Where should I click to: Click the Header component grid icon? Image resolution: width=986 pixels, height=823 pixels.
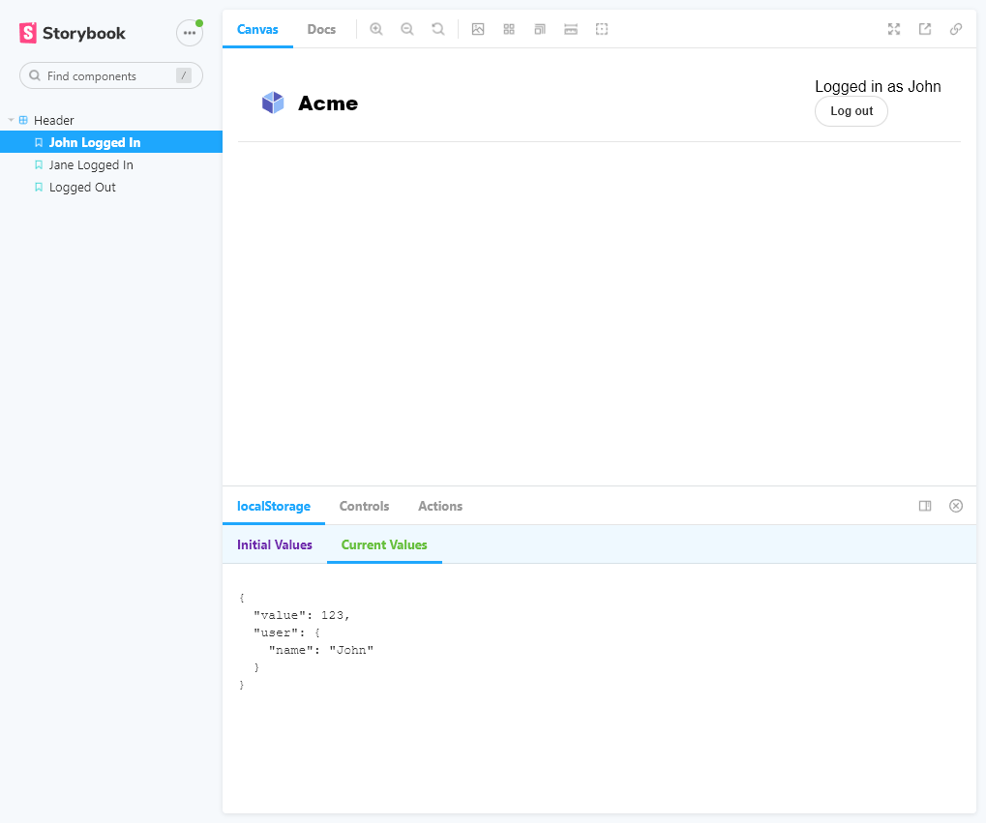pyautogui.click(x=23, y=120)
